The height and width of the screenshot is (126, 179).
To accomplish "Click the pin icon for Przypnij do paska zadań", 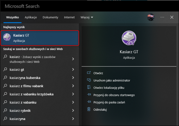I will coord(89,102).
